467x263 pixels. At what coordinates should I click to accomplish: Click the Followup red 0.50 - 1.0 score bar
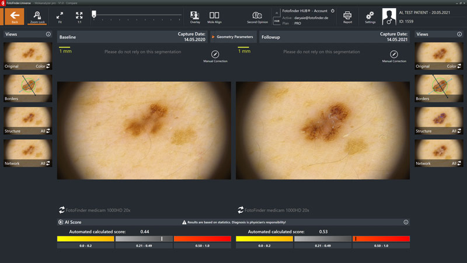point(381,239)
